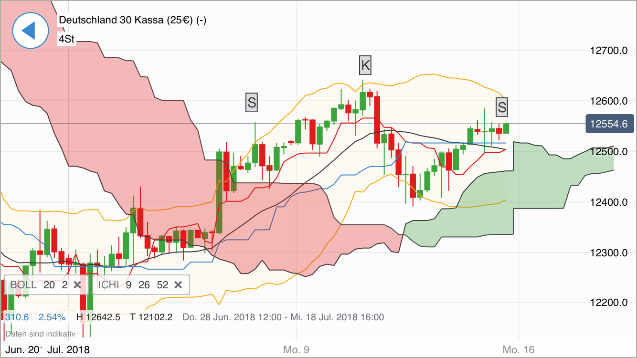The width and height of the screenshot is (637, 358).
Task: Select the middle S marker near 12600
Action: click(x=251, y=103)
